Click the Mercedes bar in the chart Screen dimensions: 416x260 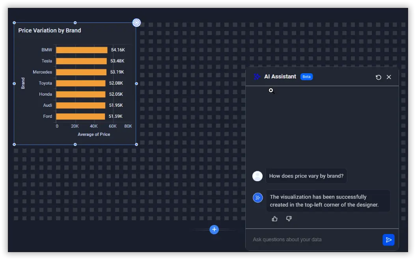pos(81,72)
